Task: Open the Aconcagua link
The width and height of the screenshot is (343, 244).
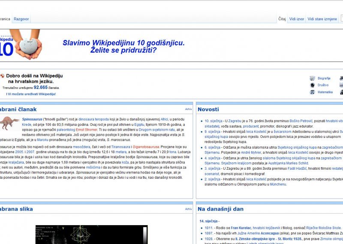Action: pos(270,233)
